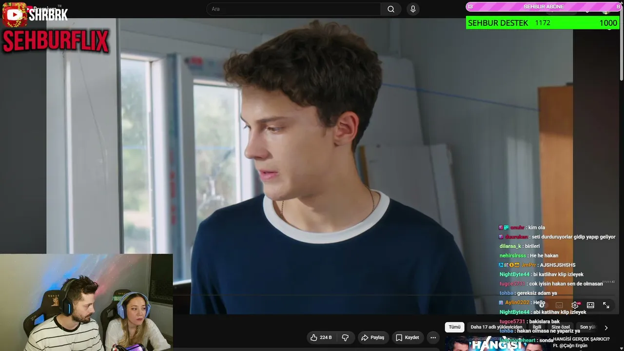Open the three-dot more actions menu

(433, 337)
